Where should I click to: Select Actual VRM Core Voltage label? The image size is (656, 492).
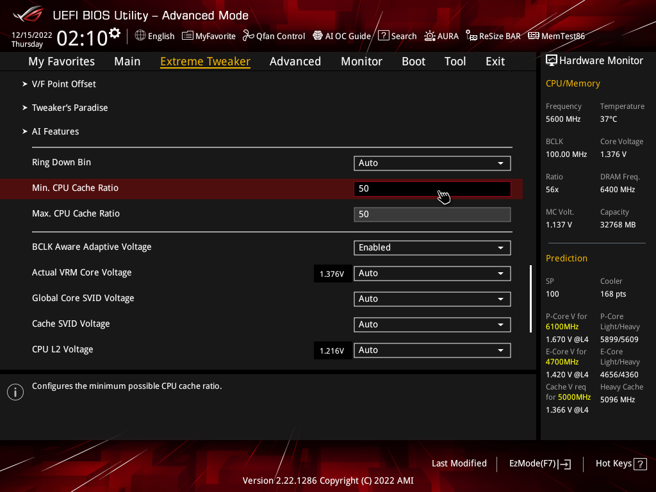click(x=81, y=272)
